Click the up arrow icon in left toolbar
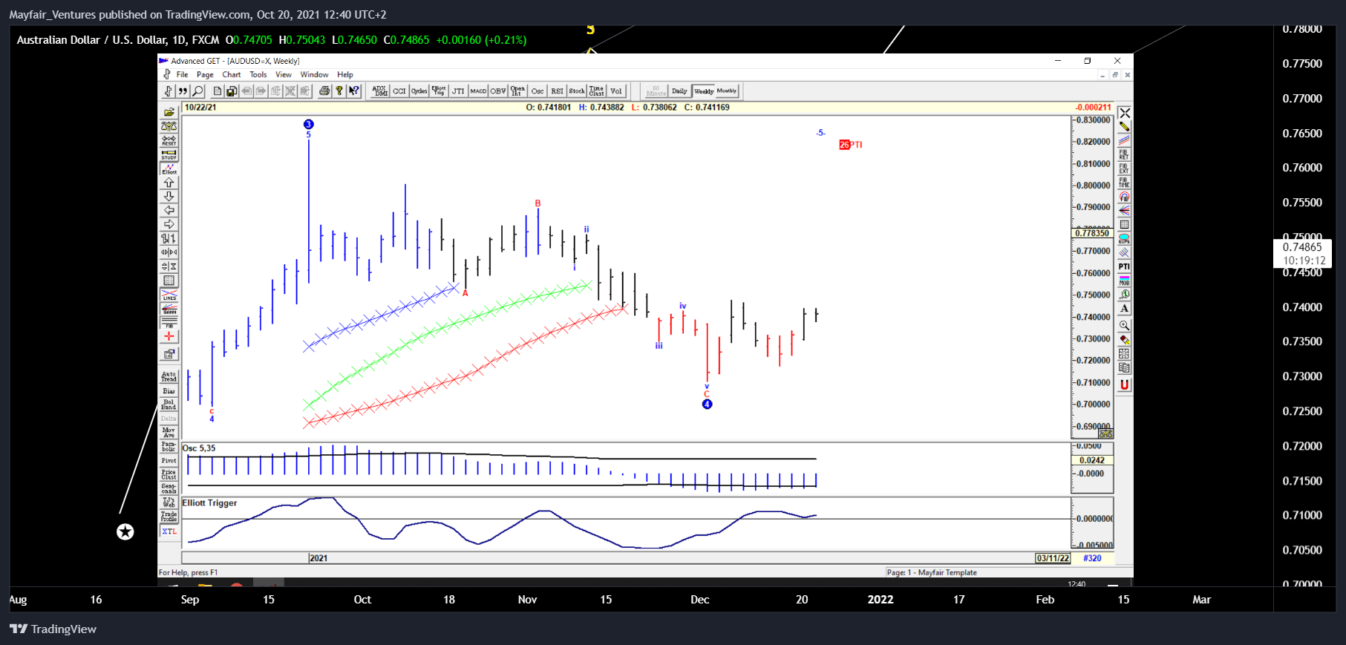Image resolution: width=1346 pixels, height=645 pixels. 169,183
